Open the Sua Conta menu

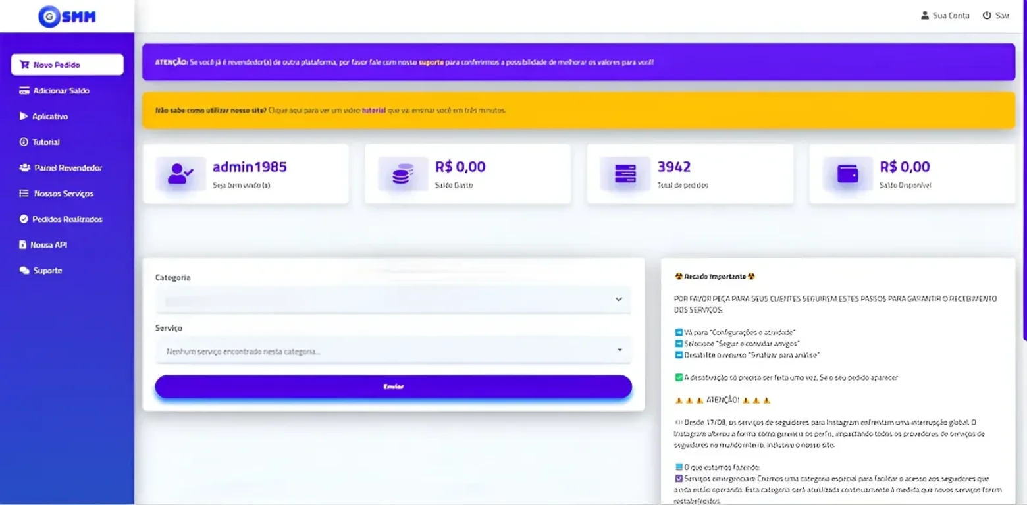(x=945, y=16)
